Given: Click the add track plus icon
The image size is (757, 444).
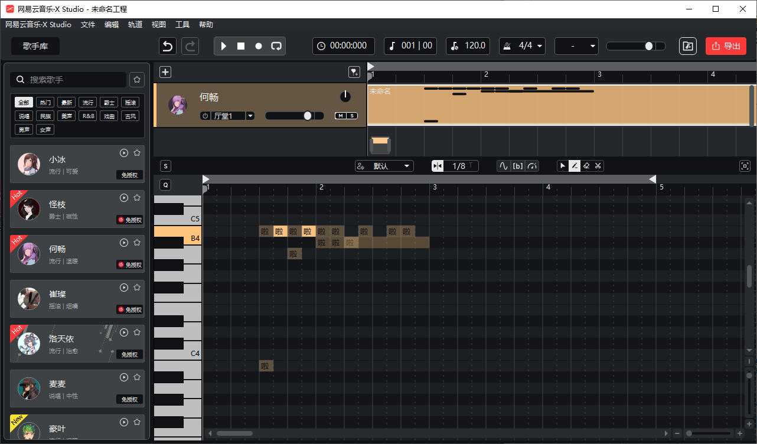Looking at the screenshot, I should (x=165, y=72).
